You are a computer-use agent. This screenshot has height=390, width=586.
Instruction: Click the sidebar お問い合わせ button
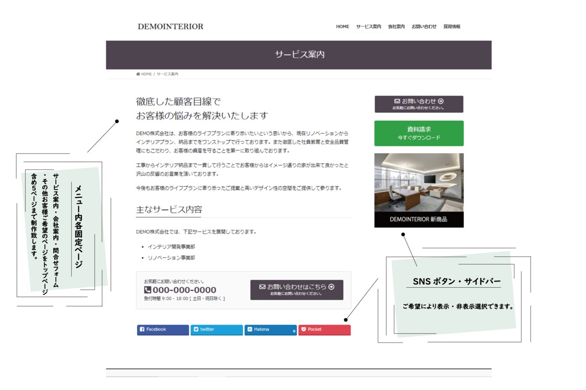click(x=419, y=104)
